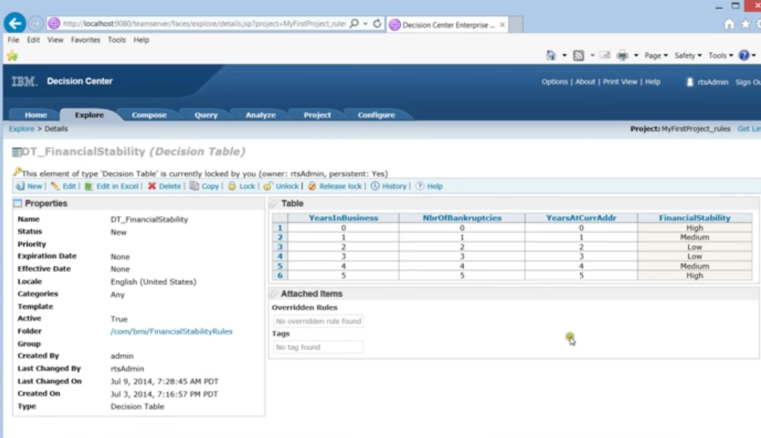This screenshot has height=438, width=761.
Task: Open the Safety dropdown in command bar
Action: (688, 55)
